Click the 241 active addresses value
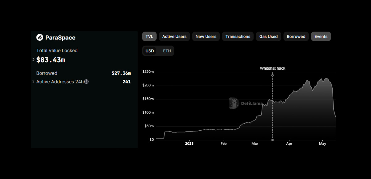 point(126,82)
